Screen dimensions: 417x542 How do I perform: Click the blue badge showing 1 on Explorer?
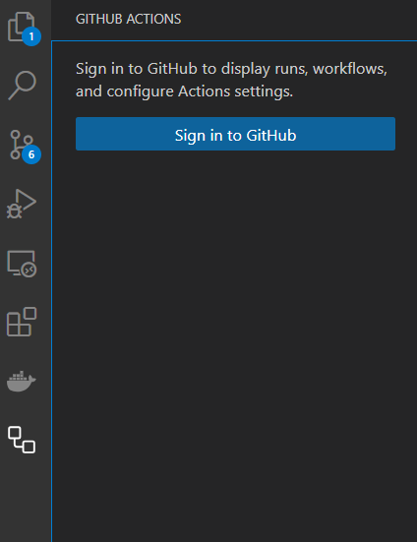pyautogui.click(x=31, y=36)
